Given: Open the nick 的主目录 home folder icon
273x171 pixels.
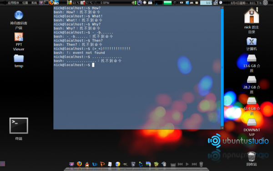Looking at the screenshot, I should tap(252, 20).
